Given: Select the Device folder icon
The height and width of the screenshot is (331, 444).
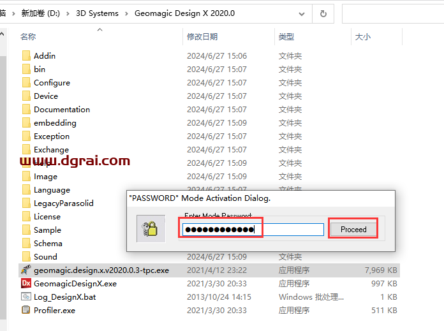Looking at the screenshot, I should [26, 96].
